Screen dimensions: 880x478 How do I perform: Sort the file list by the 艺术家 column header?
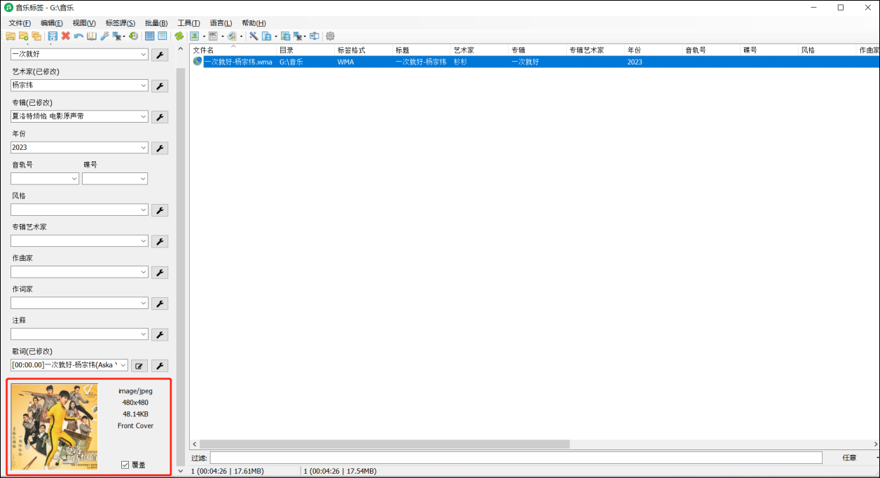pos(463,50)
